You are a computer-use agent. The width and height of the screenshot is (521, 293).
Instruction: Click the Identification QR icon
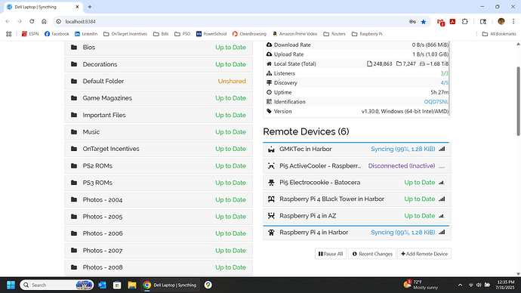pos(269,102)
